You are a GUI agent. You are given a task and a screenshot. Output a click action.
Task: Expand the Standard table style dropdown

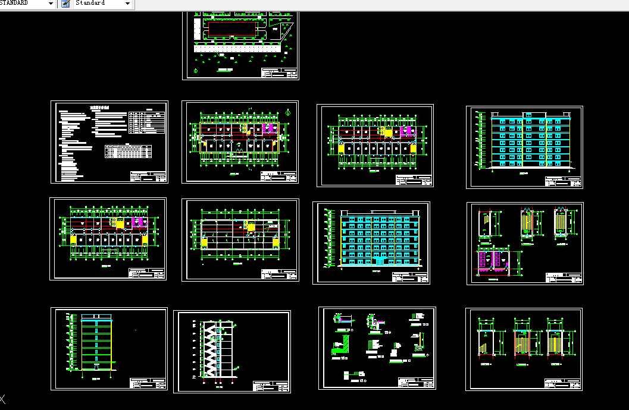(127, 3)
